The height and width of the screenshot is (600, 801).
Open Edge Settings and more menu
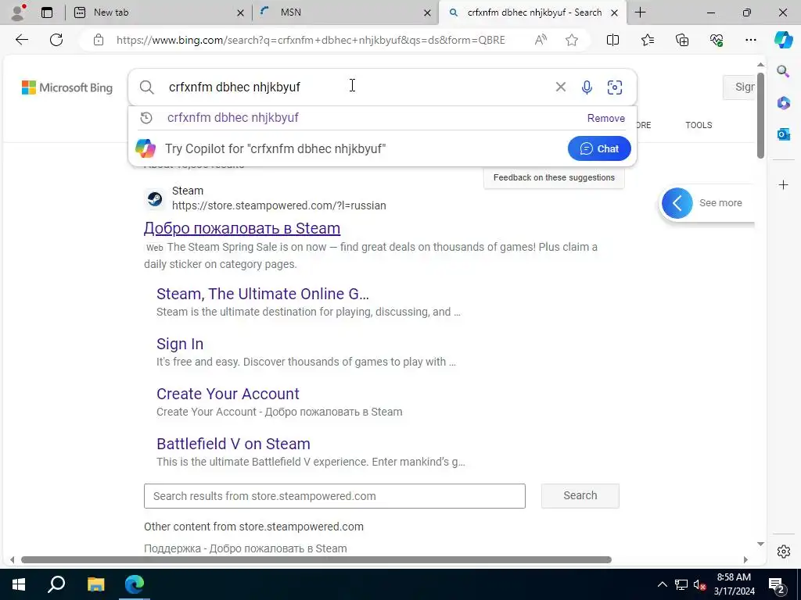(750, 40)
